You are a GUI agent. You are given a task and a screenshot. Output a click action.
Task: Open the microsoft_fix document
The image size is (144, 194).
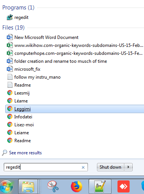click(x=27, y=69)
